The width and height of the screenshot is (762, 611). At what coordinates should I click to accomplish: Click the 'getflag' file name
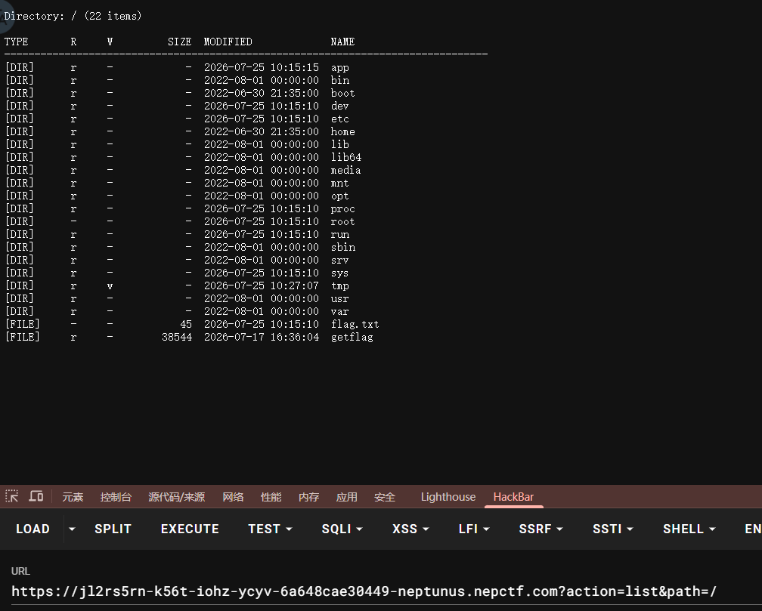tap(352, 337)
